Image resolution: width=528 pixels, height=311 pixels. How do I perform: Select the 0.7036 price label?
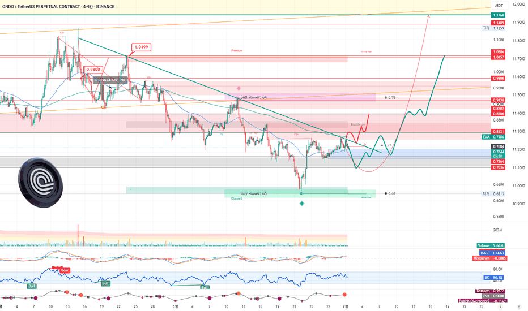[x=499, y=167]
